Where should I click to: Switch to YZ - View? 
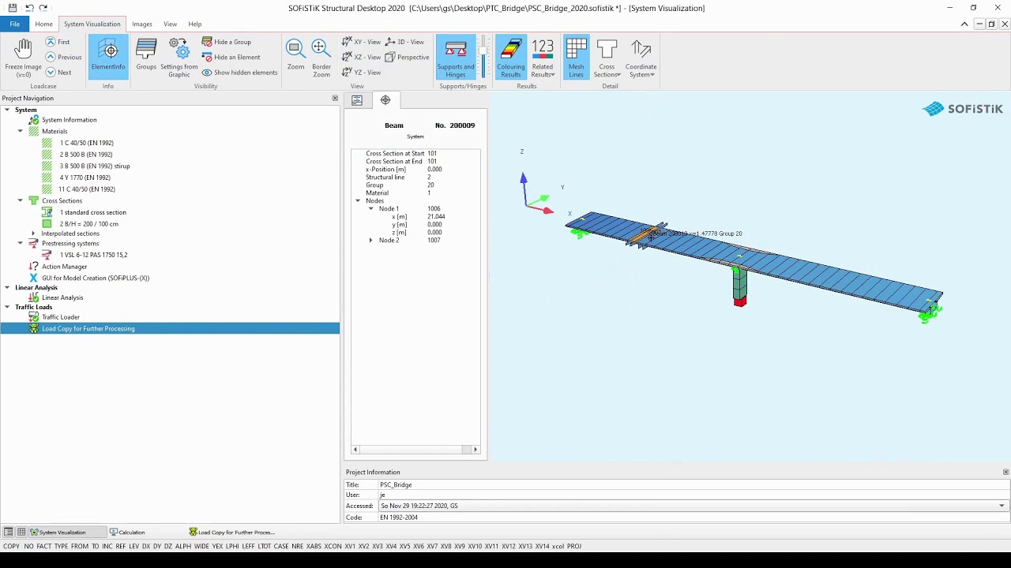coord(362,73)
